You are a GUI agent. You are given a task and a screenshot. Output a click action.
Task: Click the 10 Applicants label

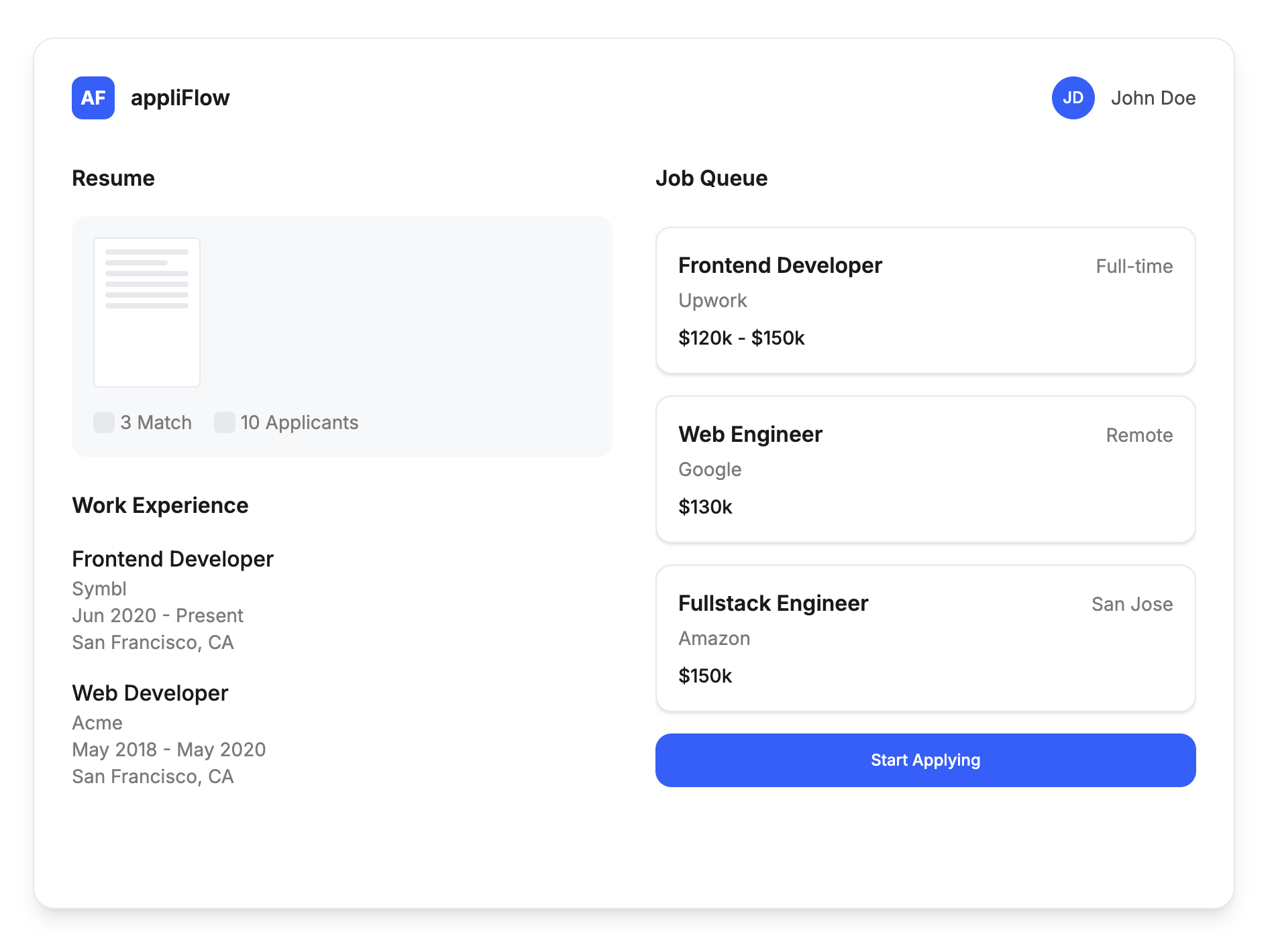[x=299, y=422]
